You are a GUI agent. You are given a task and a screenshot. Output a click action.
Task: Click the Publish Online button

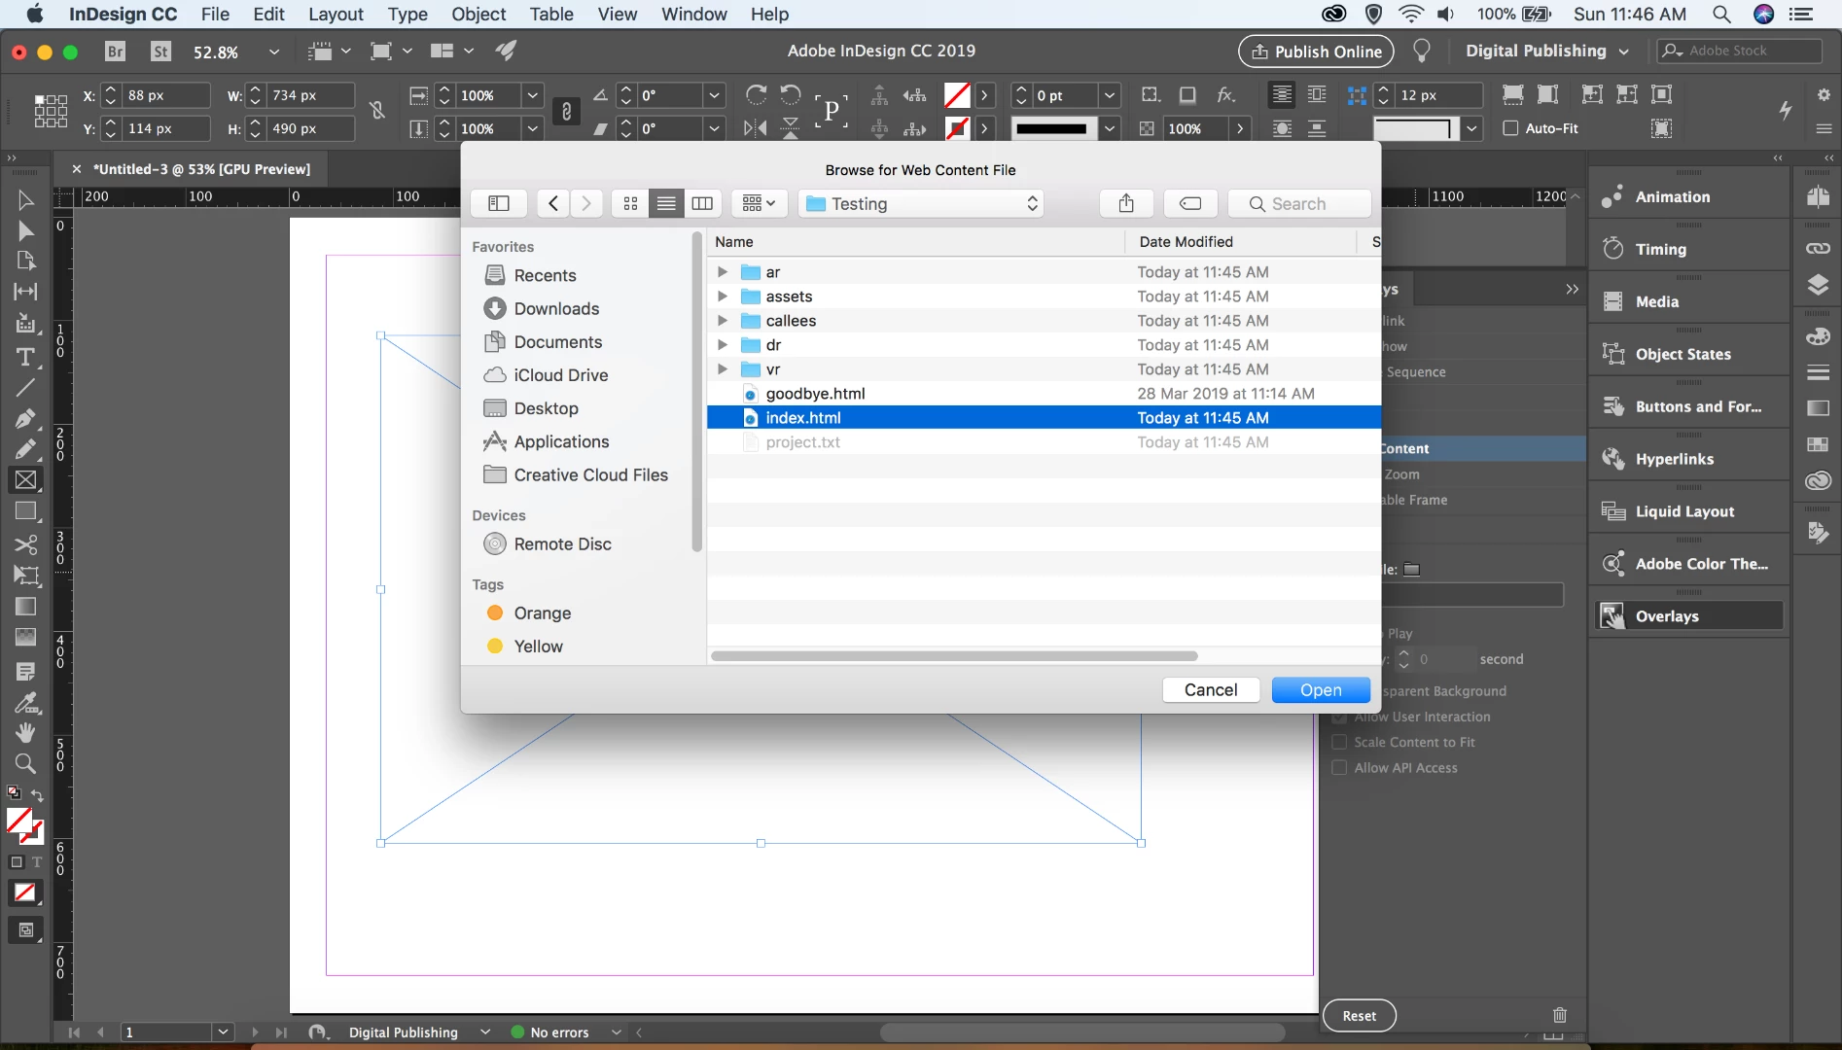(x=1316, y=52)
